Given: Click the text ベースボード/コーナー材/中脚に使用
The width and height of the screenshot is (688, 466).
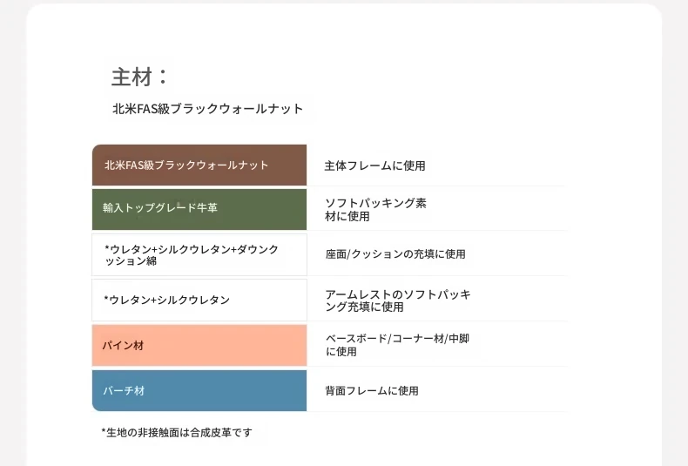Looking at the screenshot, I should tap(397, 345).
